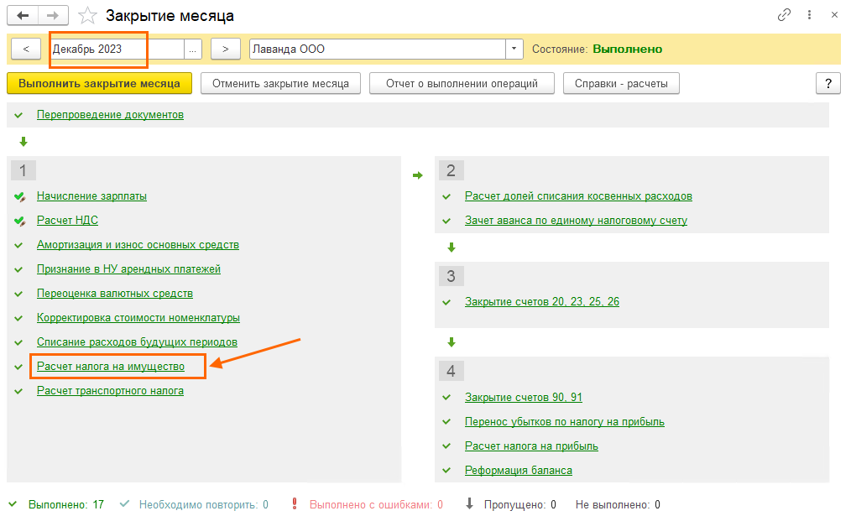Go to next month with > button

[x=226, y=49]
